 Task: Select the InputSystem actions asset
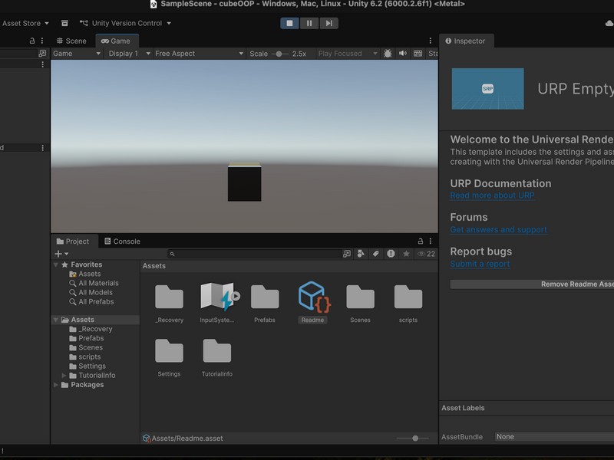point(217,297)
